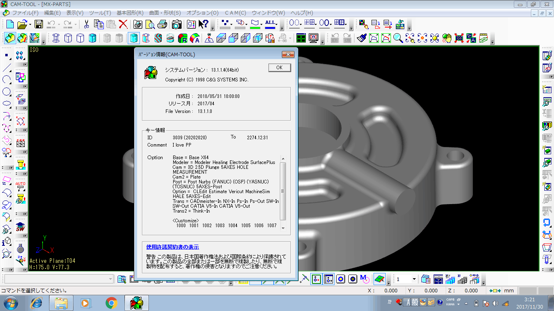Expand the thin 00 line-width dropdown
Image resolution: width=554 pixels, height=311 pixels.
tap(301, 24)
